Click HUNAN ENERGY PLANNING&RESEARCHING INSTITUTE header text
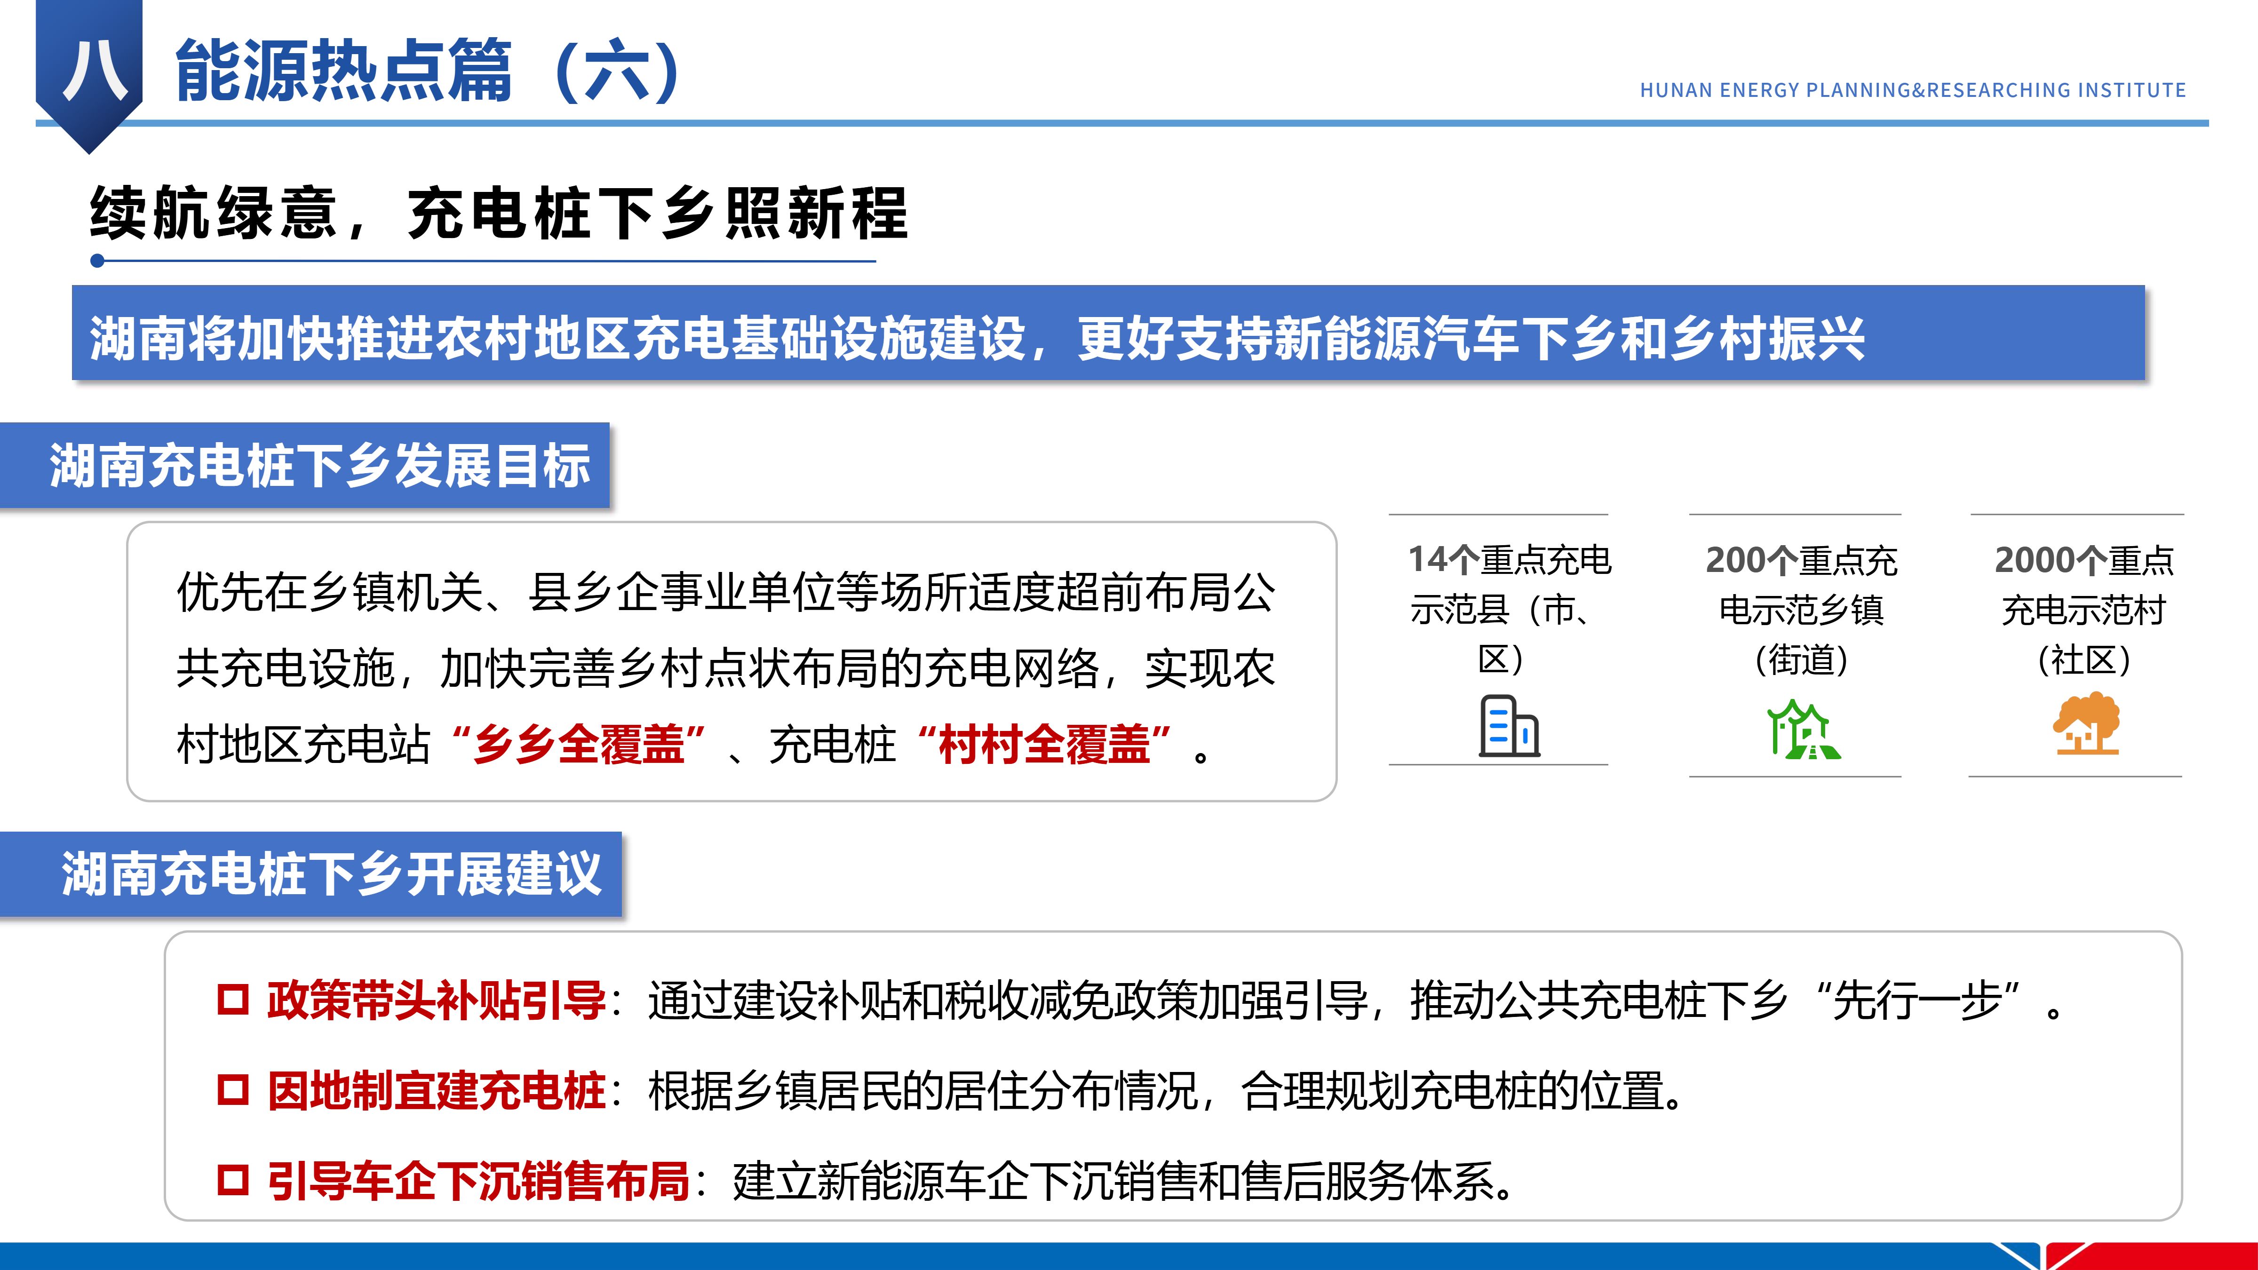Viewport: 2258px width, 1270px height. click(x=1913, y=90)
